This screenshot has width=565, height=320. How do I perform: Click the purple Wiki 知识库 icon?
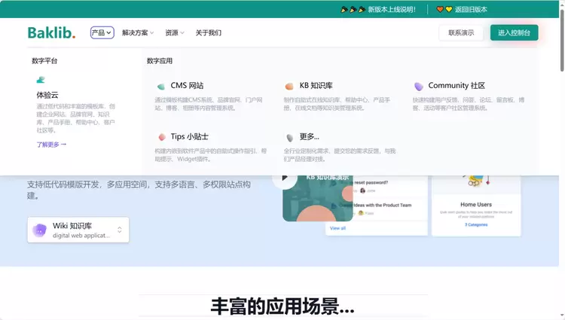[40, 230]
